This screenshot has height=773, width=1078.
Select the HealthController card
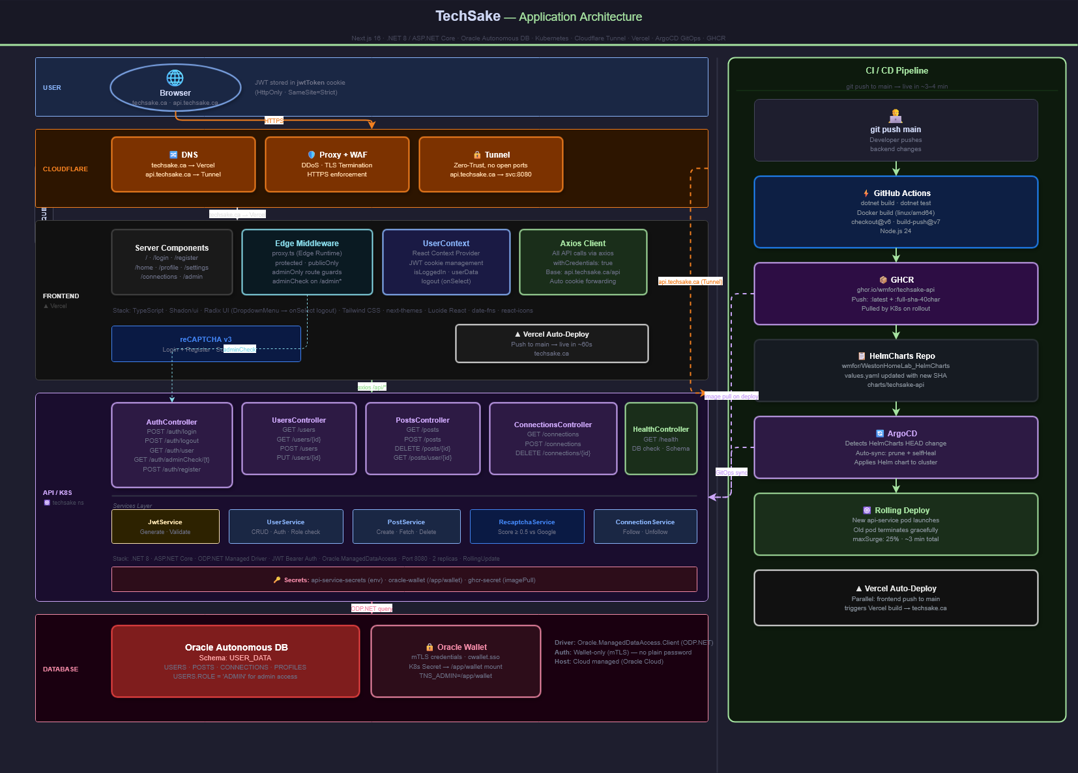coord(661,438)
